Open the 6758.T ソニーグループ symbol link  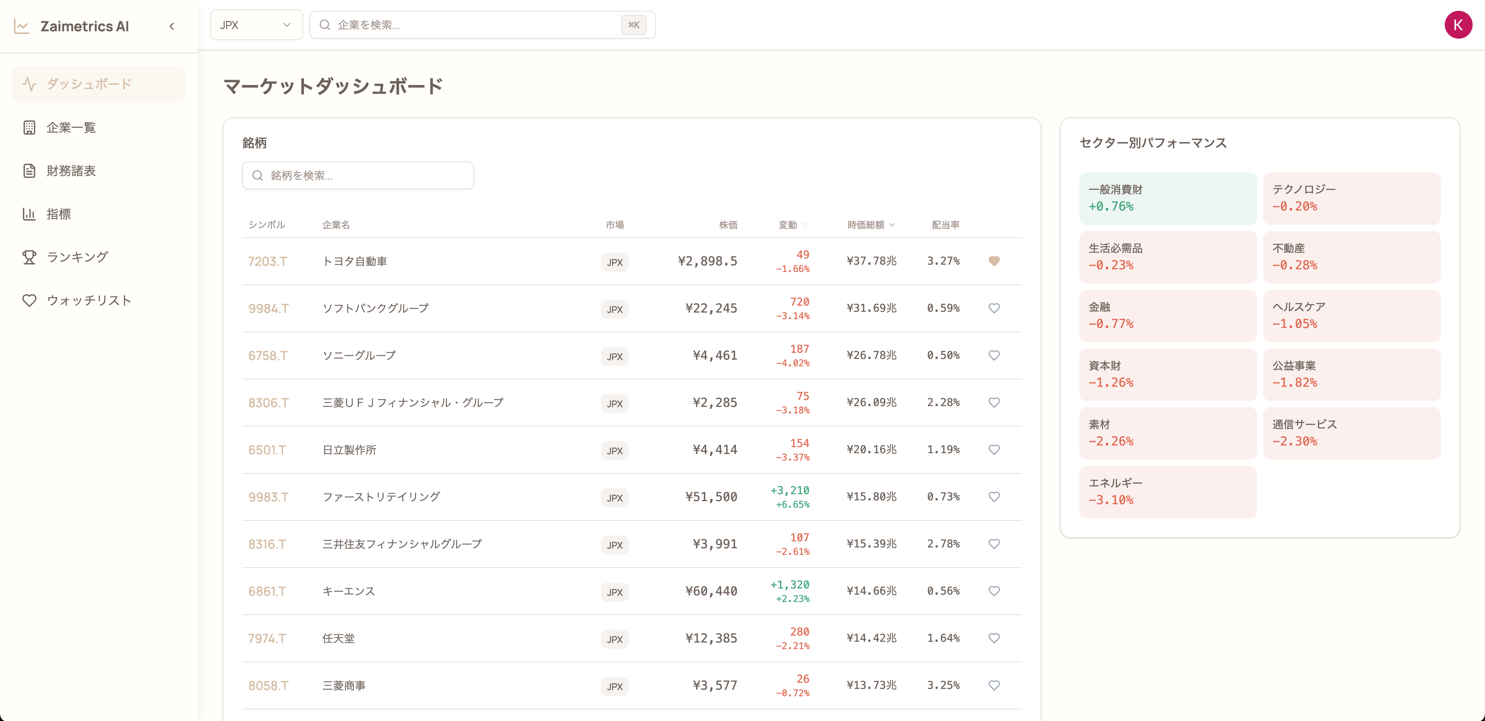(x=268, y=355)
